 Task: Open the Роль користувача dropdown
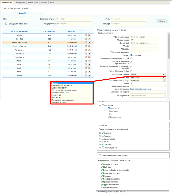coord(148,75)
